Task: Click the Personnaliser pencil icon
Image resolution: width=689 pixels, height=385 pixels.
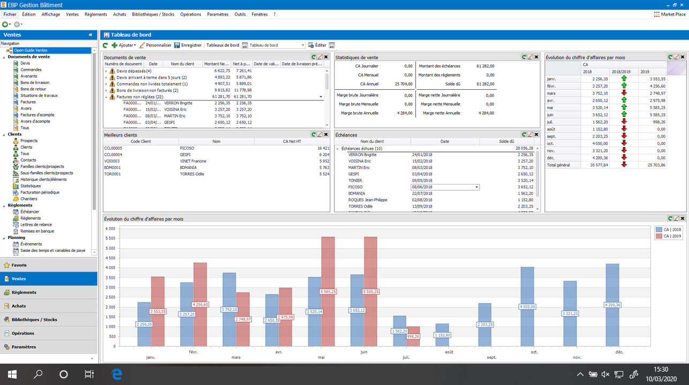Action: pos(142,45)
